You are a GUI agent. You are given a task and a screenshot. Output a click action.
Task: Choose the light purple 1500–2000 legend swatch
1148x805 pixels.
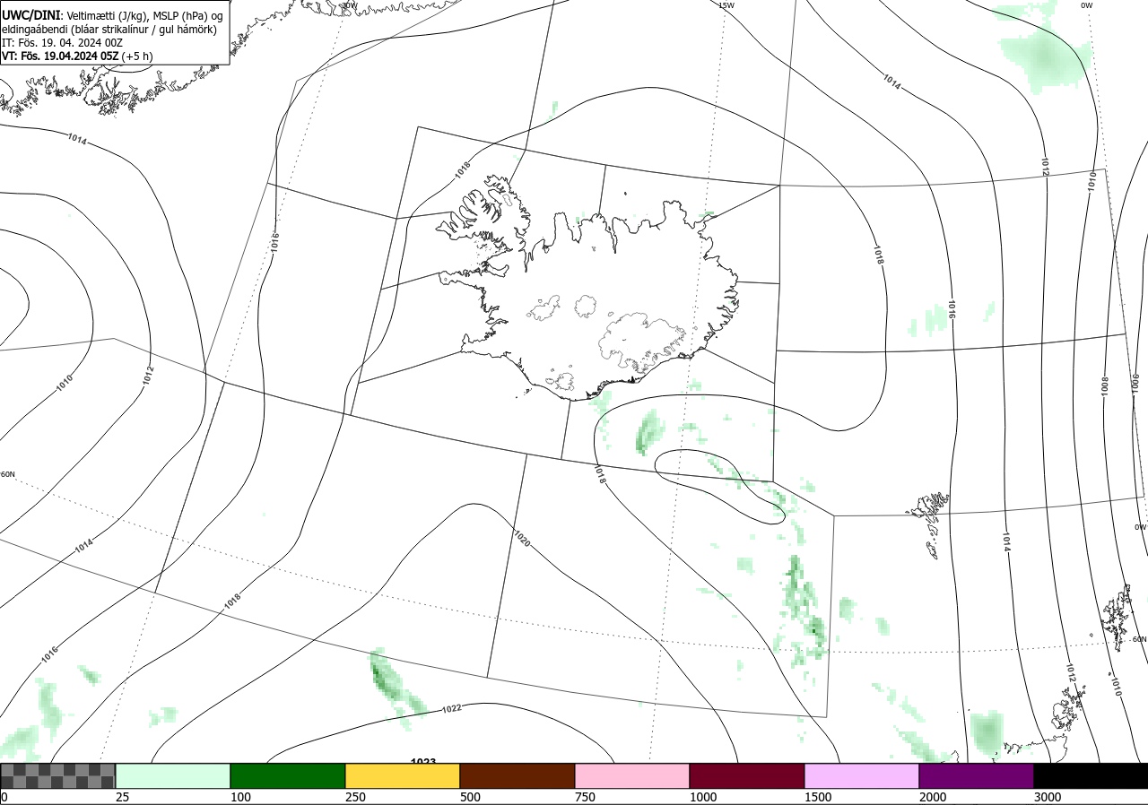pyautogui.click(x=862, y=776)
